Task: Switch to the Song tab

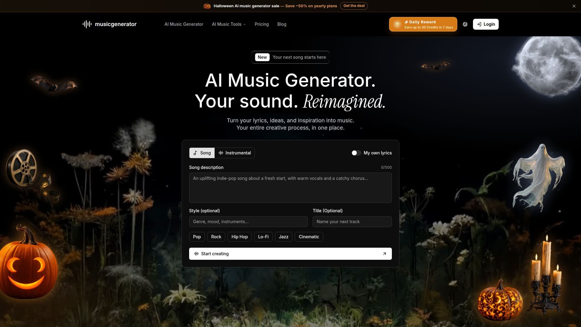Action: [202, 153]
